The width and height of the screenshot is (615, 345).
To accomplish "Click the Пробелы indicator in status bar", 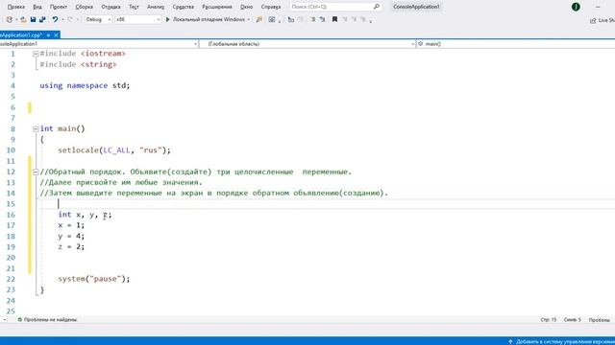I will point(599,320).
